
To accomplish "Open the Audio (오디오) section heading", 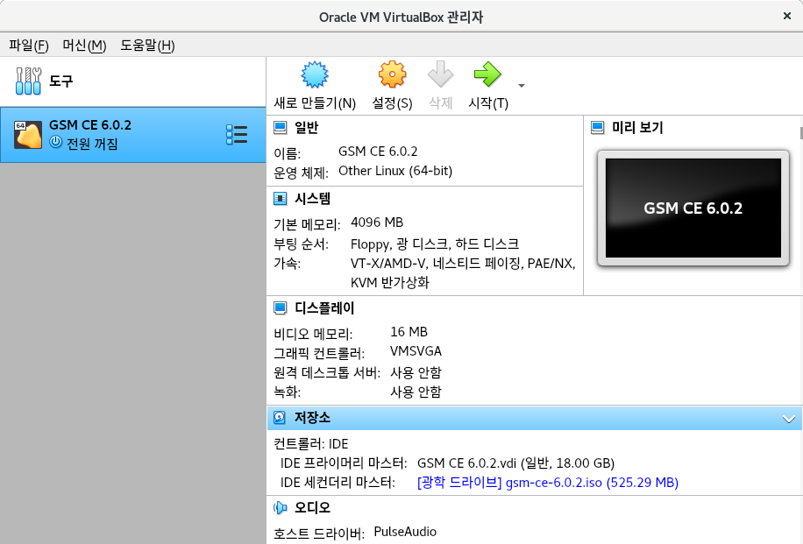I will click(312, 508).
